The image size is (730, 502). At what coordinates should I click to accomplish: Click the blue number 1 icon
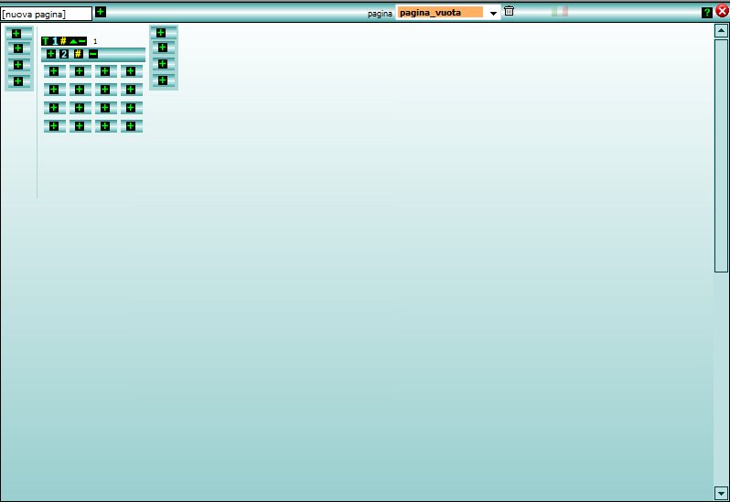[55, 41]
